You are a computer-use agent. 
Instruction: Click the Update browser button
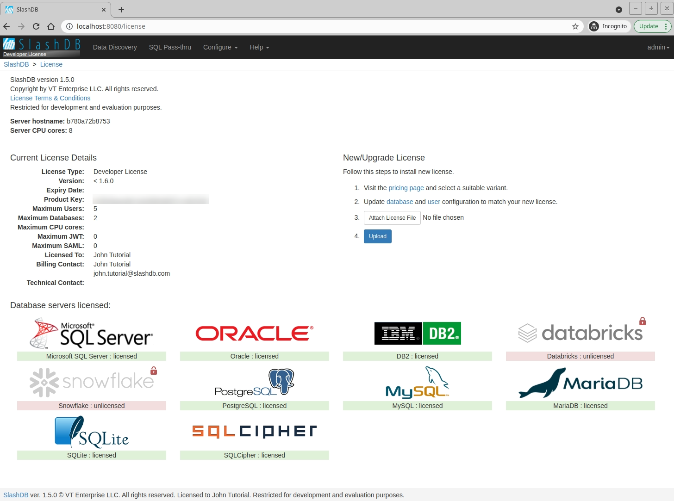pos(652,26)
